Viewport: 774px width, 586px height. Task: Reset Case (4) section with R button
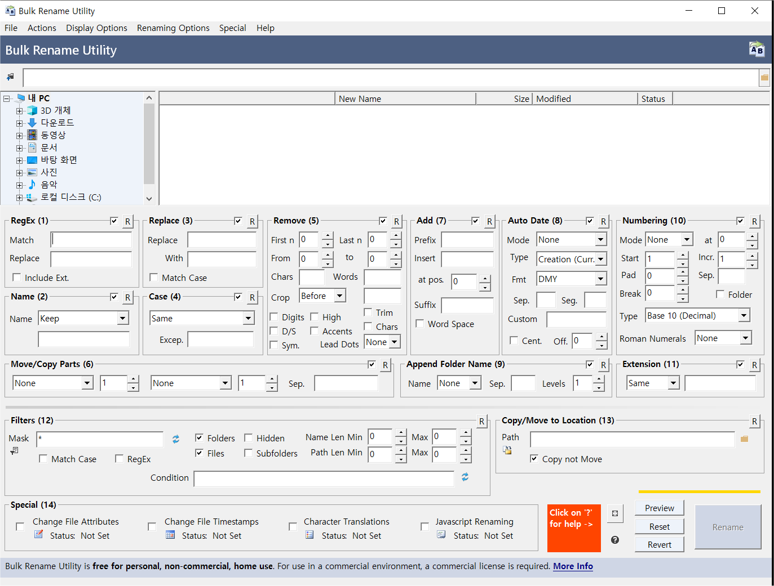[252, 297]
